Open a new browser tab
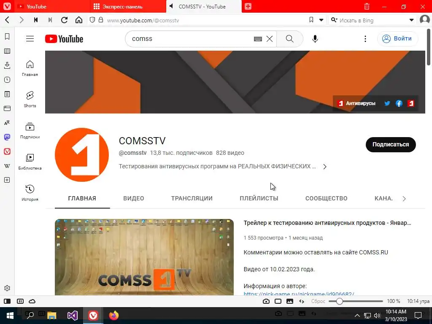This screenshot has height=324, width=432. coord(248,6)
